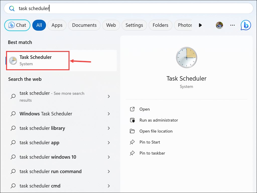Click the Task Scheduler clock icon in Best match
This screenshot has height=193, width=257.
click(x=13, y=60)
